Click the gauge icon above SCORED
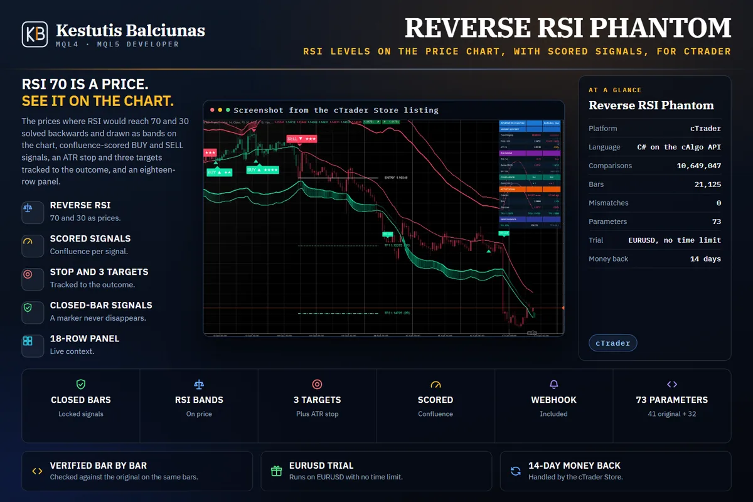The height and width of the screenshot is (502, 753). point(435,384)
